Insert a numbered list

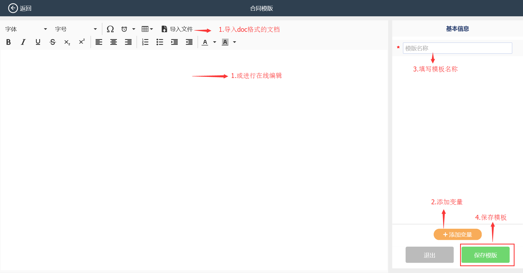[x=145, y=42]
